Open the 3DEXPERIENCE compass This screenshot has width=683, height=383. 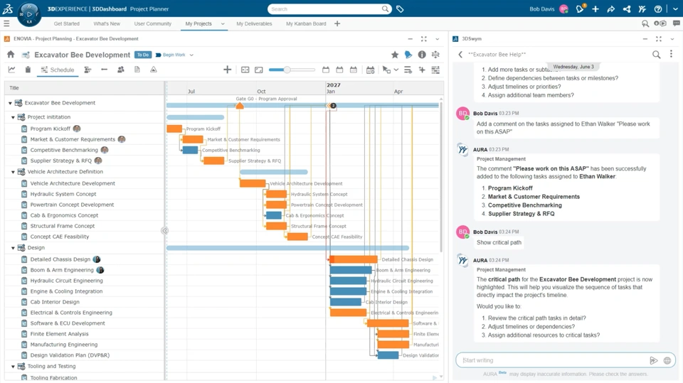(29, 14)
